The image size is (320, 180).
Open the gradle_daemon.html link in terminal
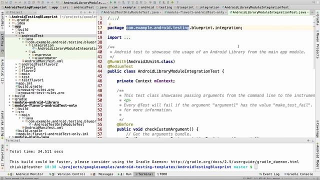click(x=234, y=162)
